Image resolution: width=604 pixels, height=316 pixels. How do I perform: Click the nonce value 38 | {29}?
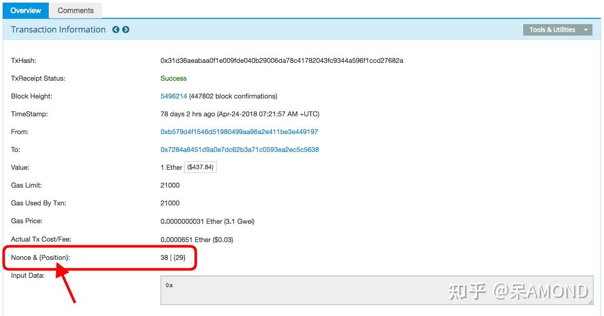coord(173,257)
